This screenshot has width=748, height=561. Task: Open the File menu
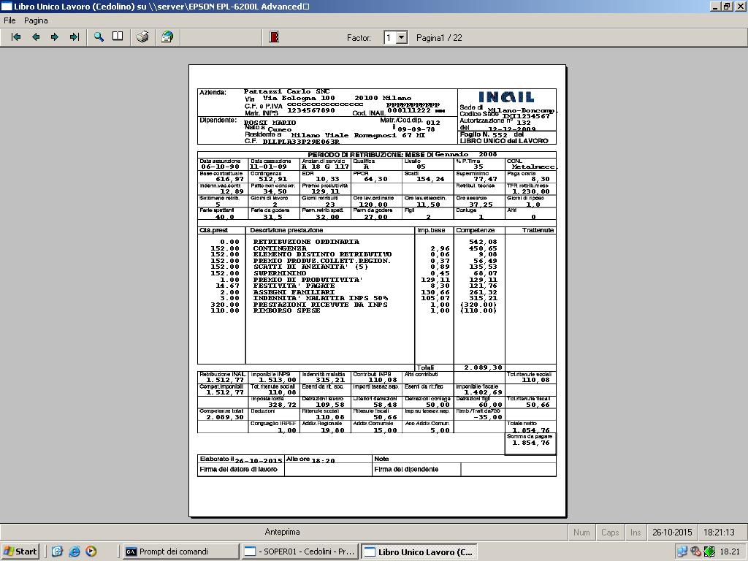9,20
